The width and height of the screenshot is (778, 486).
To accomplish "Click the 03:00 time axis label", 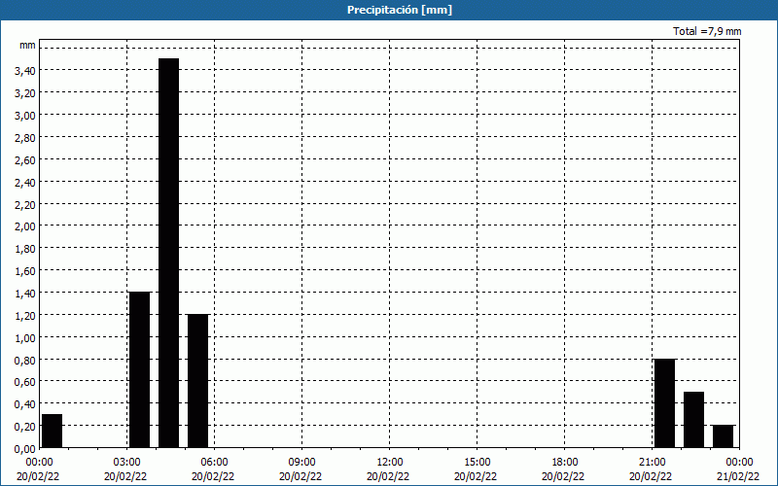I will (x=127, y=463).
